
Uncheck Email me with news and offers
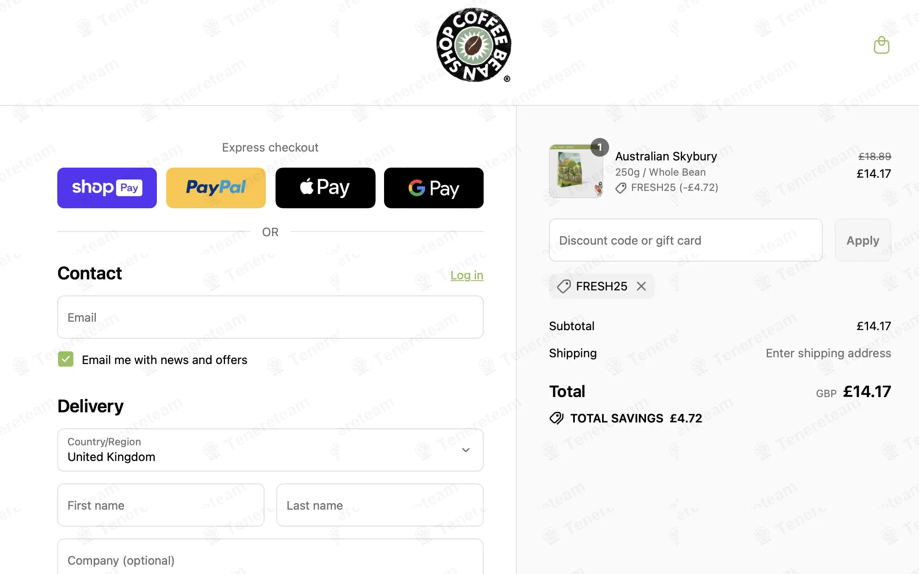point(66,359)
